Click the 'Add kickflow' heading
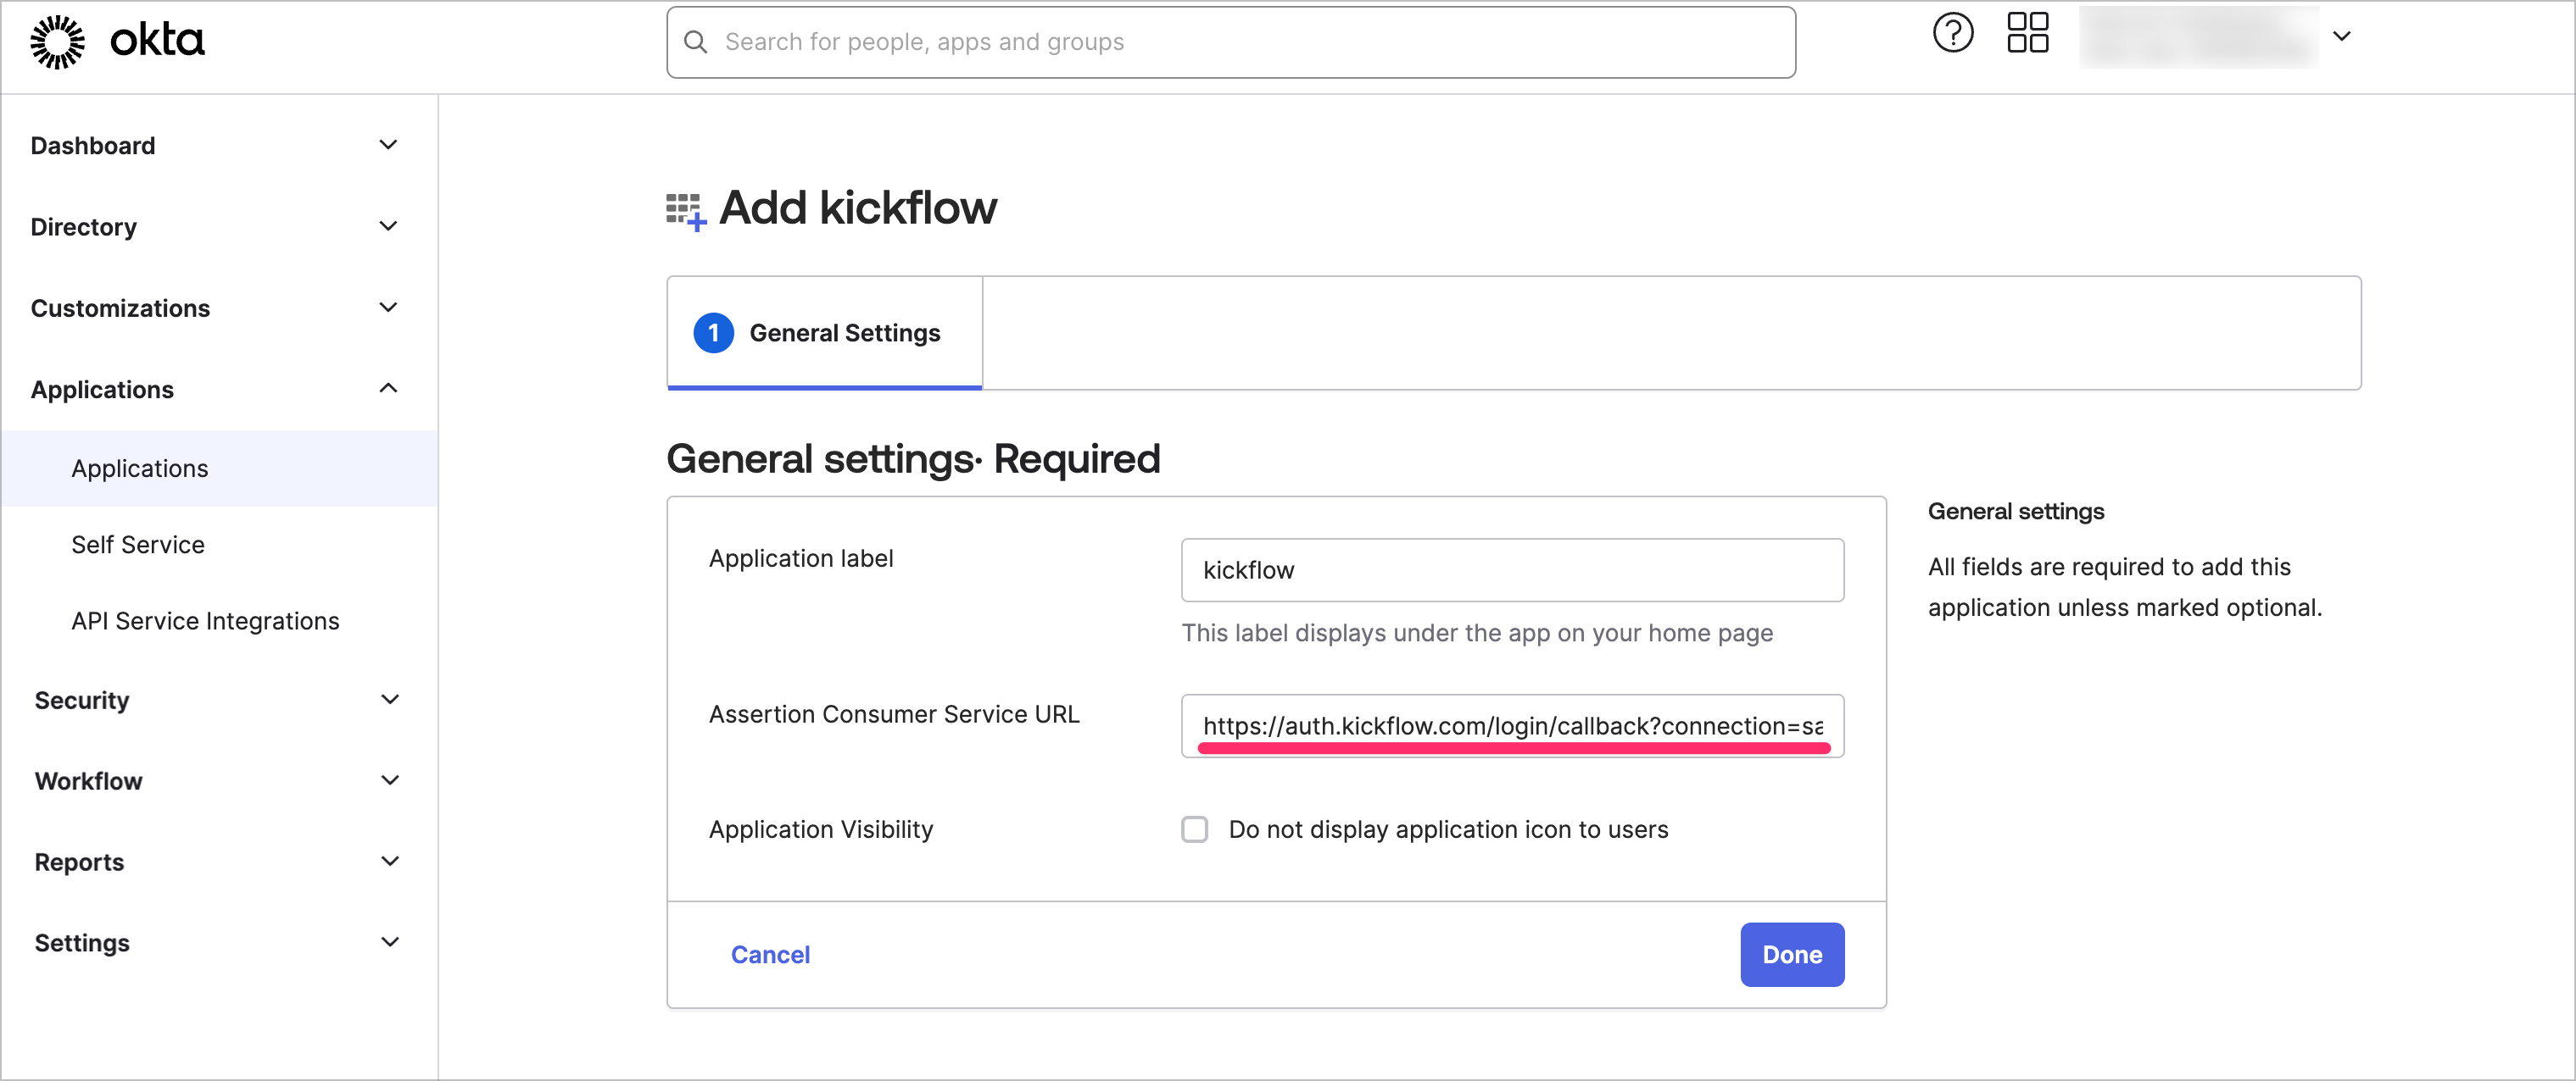Screen dimensions: 2576x1081 (857, 208)
